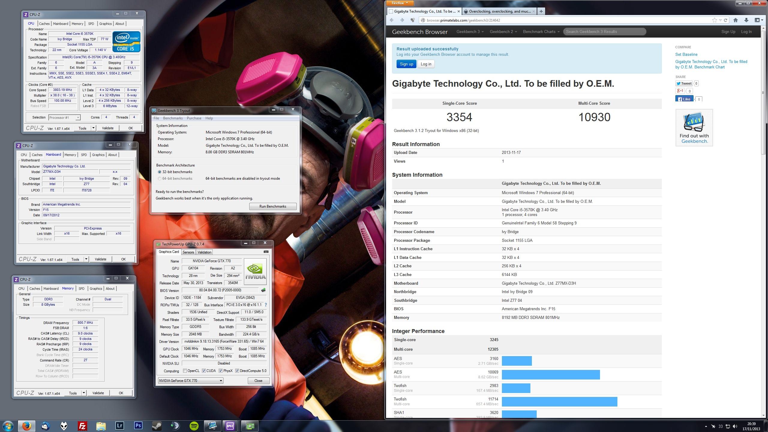
Task: Open Firefox from the taskbar
Action: (26, 426)
